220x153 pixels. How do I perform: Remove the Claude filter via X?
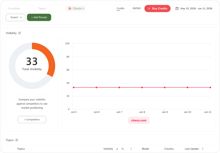[x=83, y=9]
